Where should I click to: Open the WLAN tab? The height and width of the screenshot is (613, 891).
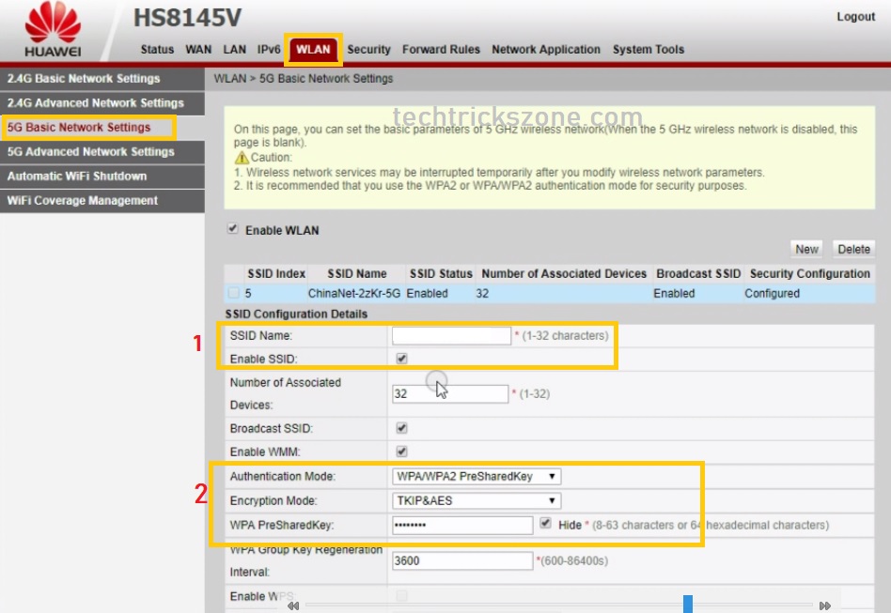tap(313, 50)
